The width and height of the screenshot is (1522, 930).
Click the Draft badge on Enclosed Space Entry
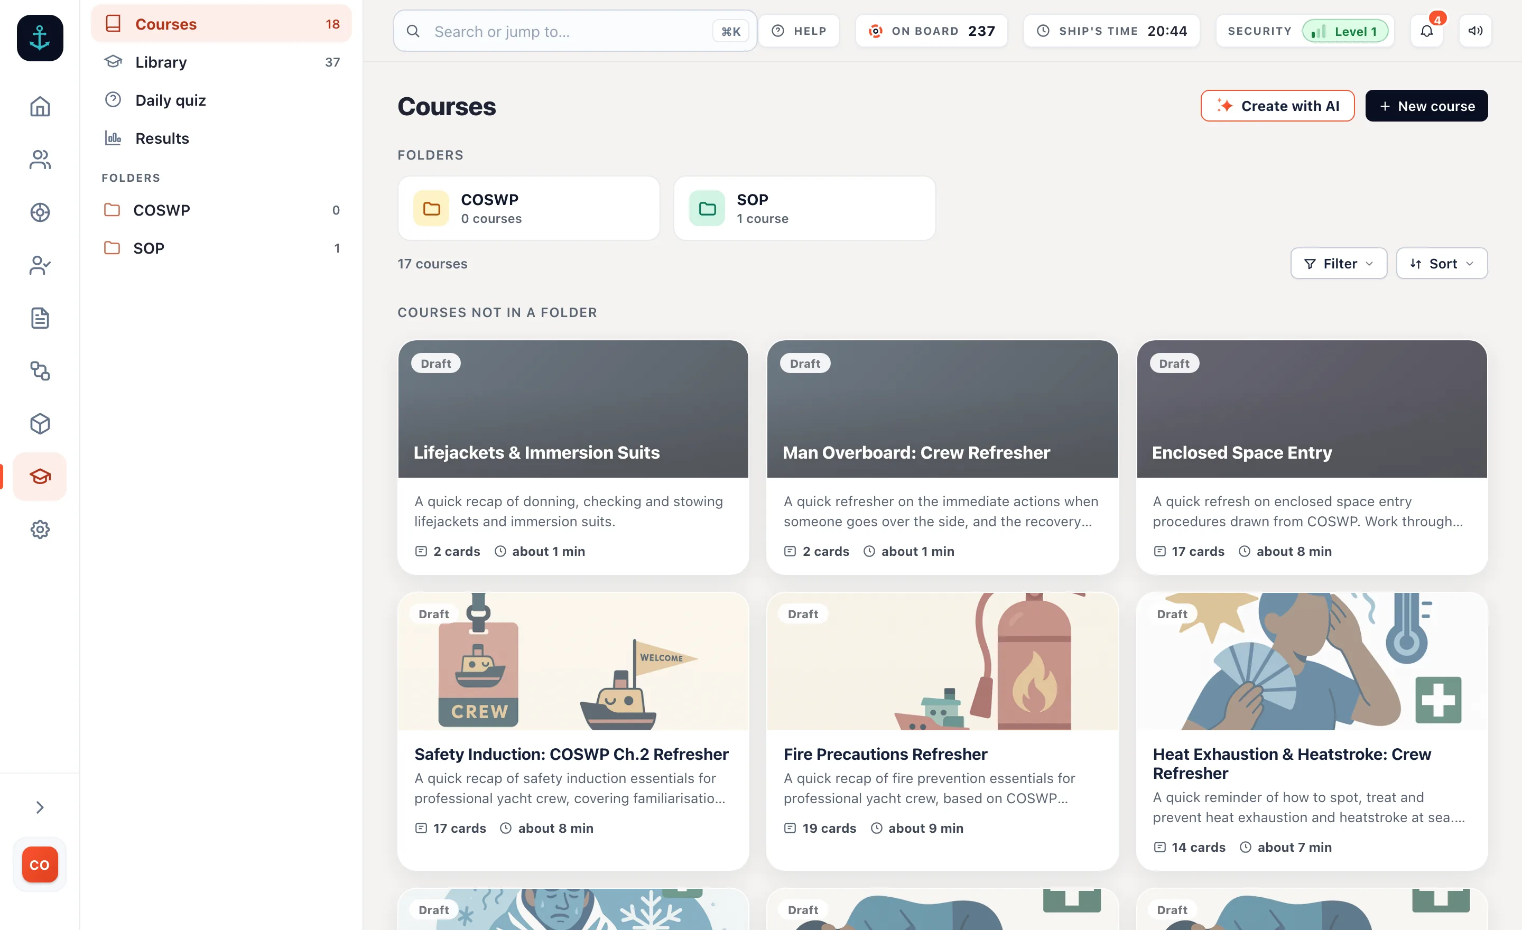point(1174,363)
